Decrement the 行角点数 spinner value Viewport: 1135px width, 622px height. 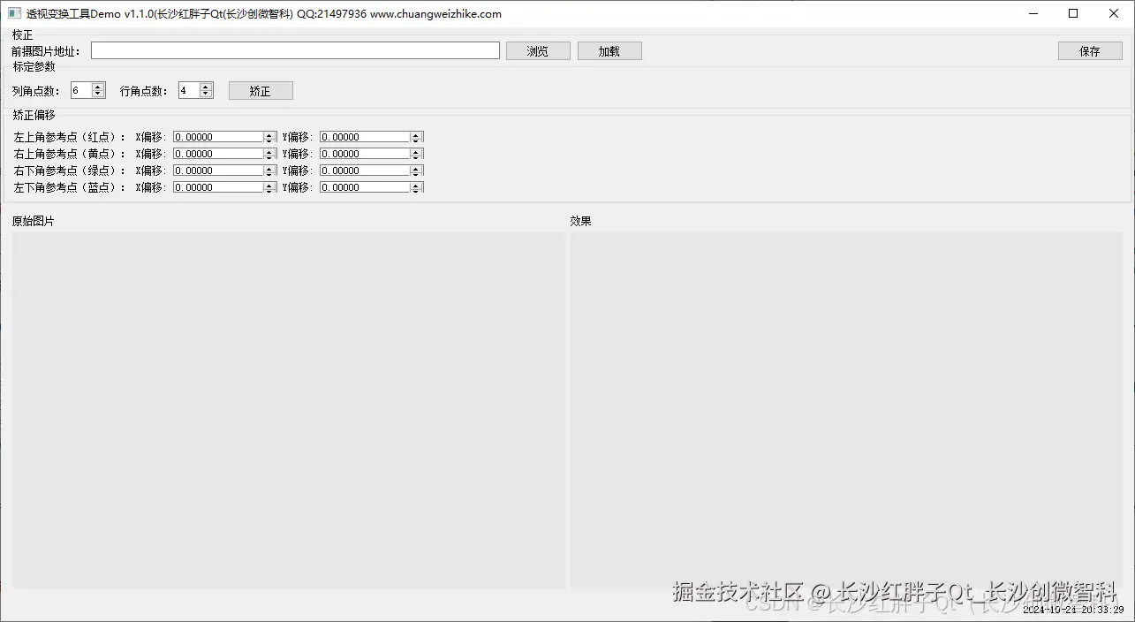click(x=204, y=94)
